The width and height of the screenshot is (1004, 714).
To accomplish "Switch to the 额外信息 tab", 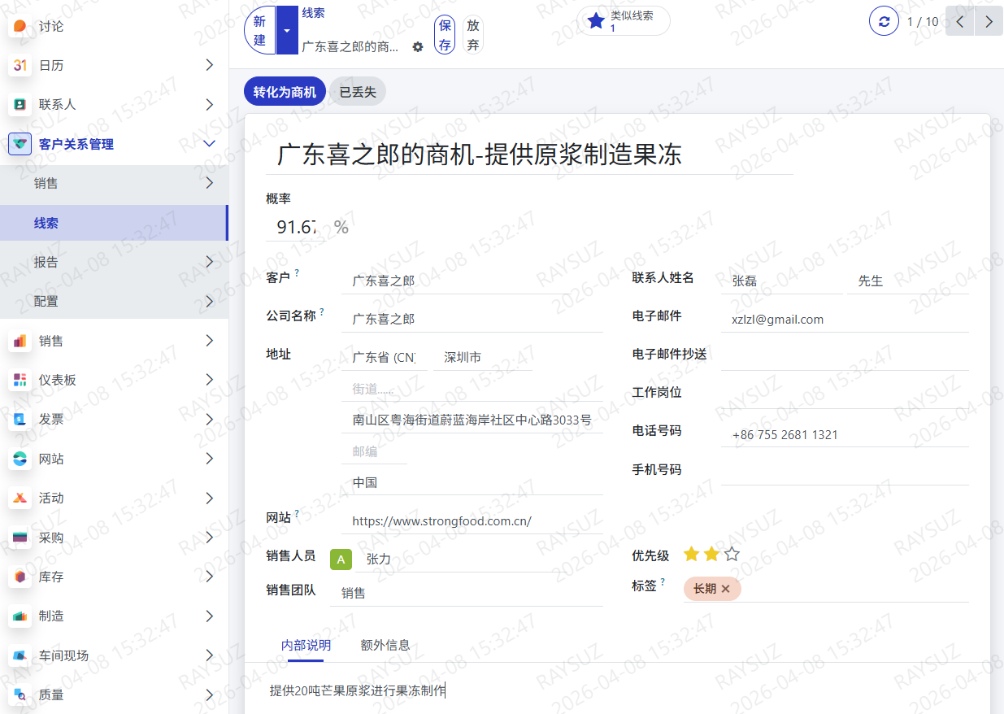I will pyautogui.click(x=385, y=645).
